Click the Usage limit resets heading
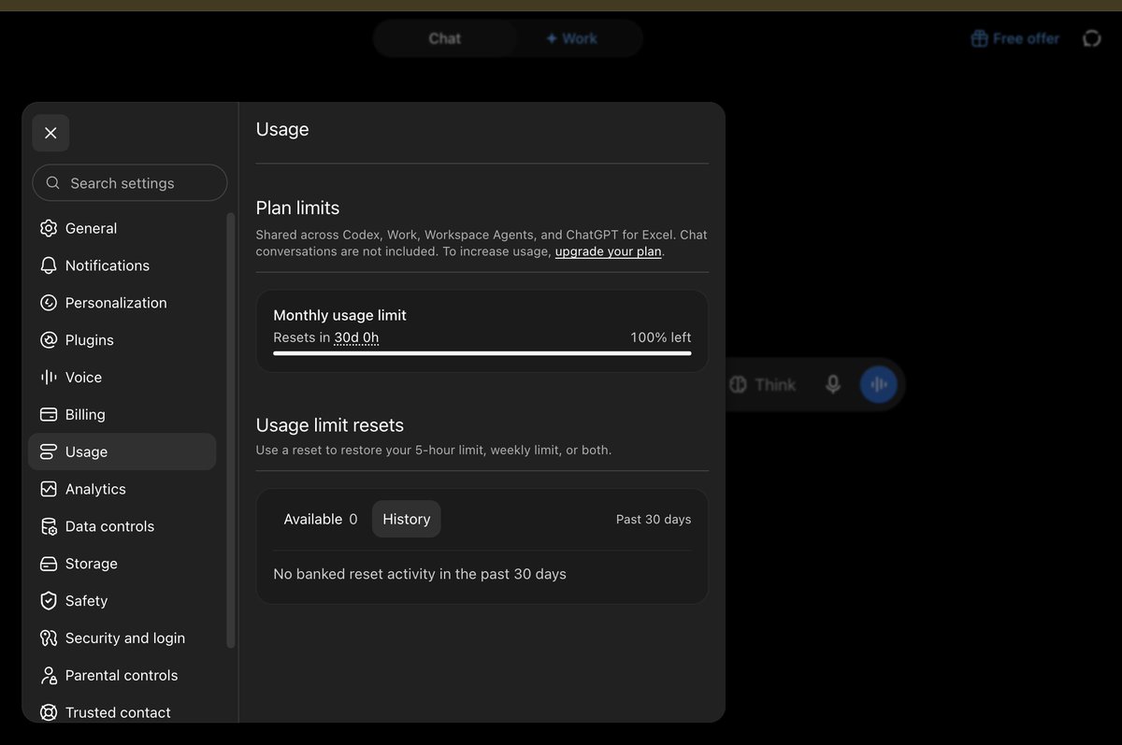This screenshot has width=1122, height=745. click(x=330, y=425)
